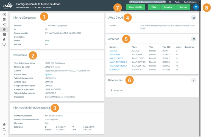Open the blue hamburger menu button
Screen dimensions: 212x137
[x=196, y=7]
